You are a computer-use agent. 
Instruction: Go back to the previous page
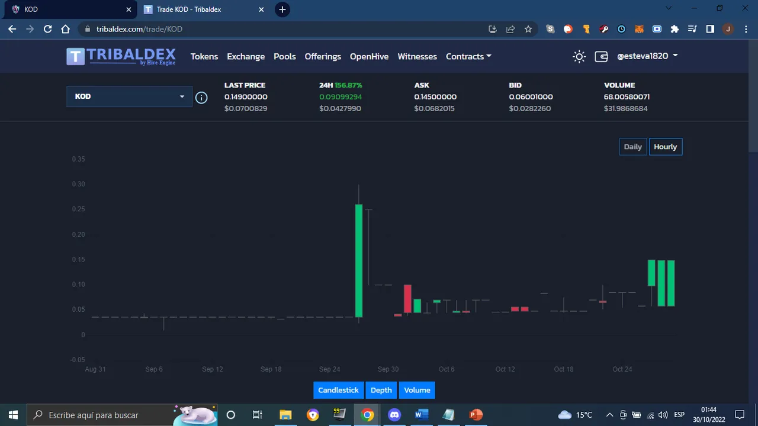tap(12, 29)
